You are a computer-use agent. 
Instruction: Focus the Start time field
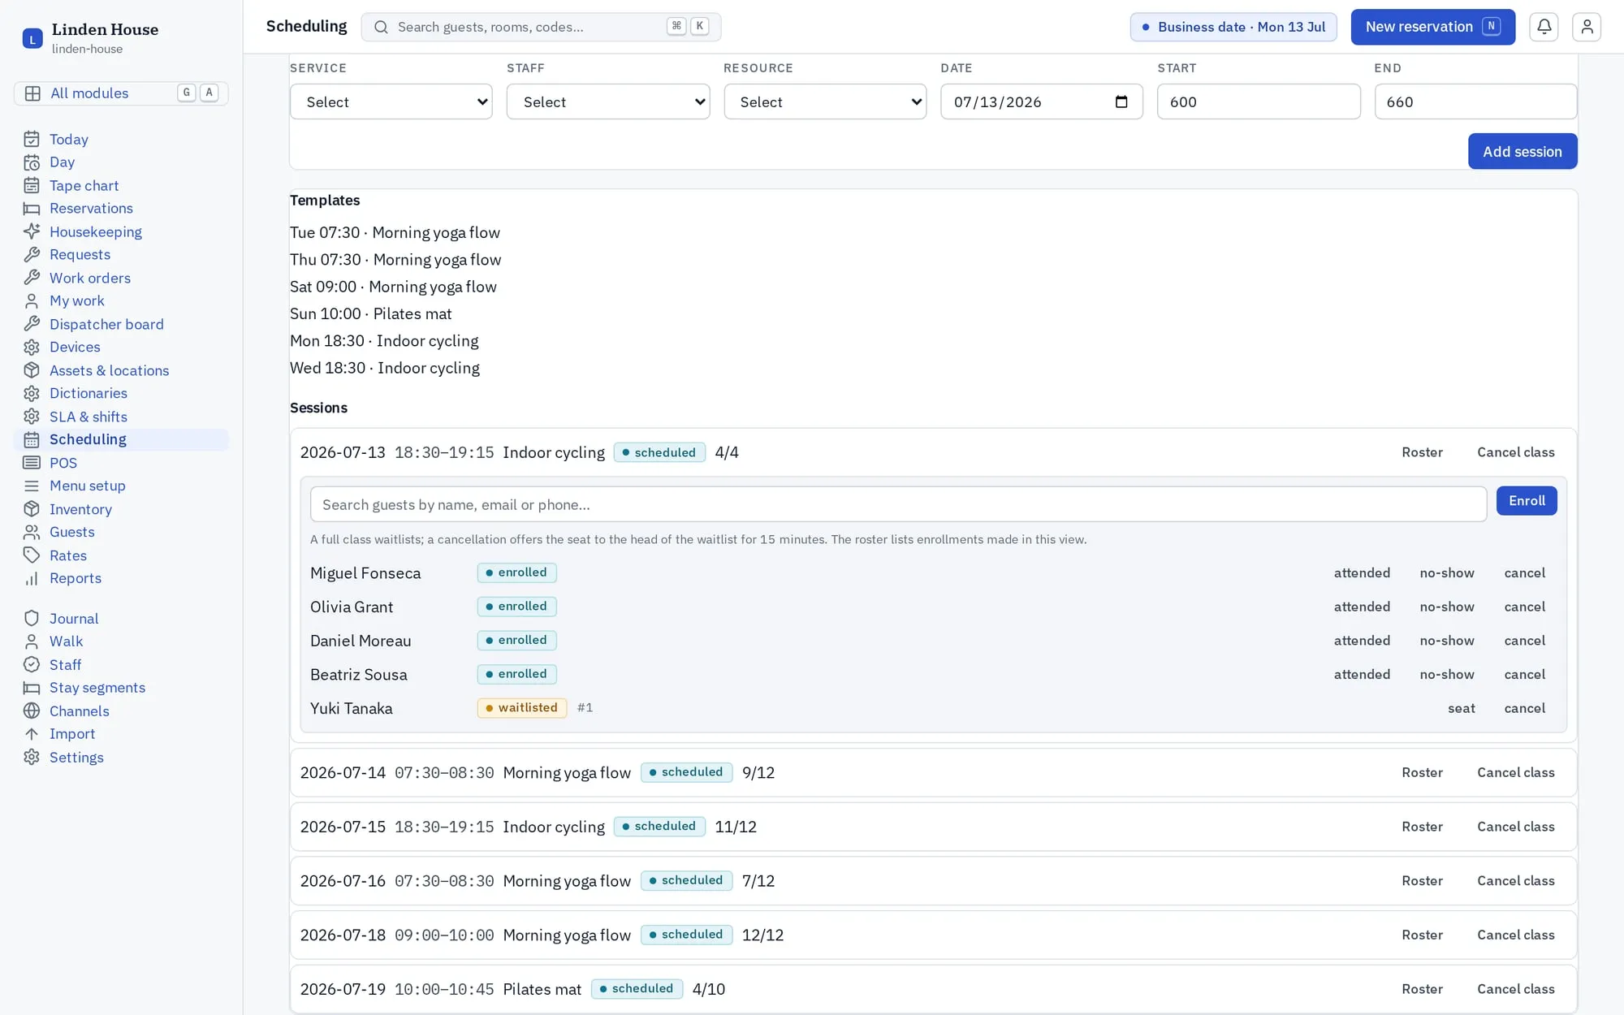(1259, 101)
